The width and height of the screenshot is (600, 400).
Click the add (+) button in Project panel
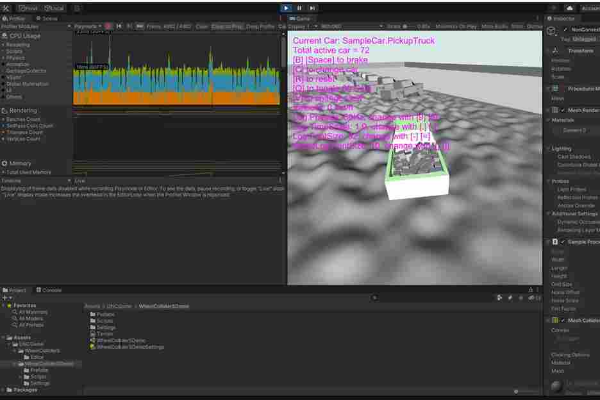tap(5, 298)
